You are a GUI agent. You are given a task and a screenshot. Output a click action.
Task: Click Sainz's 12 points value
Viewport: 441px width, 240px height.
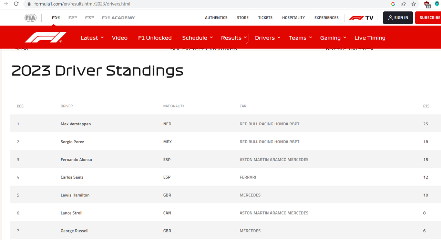coord(425,177)
